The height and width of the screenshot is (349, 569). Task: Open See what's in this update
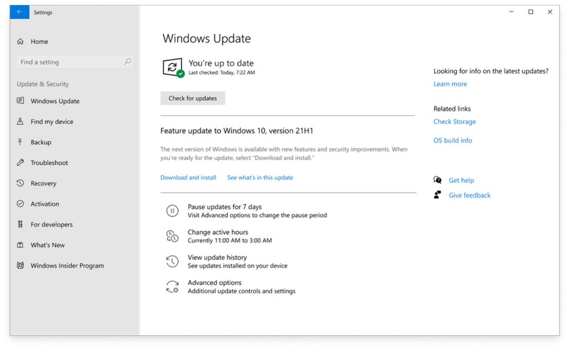[x=260, y=178]
